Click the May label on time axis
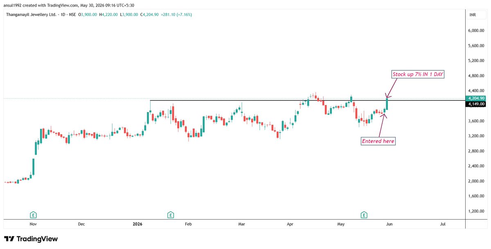Viewport: 491px width, 249px height. [341, 224]
